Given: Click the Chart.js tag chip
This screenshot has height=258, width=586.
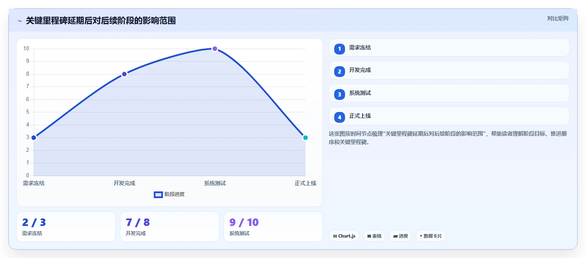Looking at the screenshot, I should [344, 236].
